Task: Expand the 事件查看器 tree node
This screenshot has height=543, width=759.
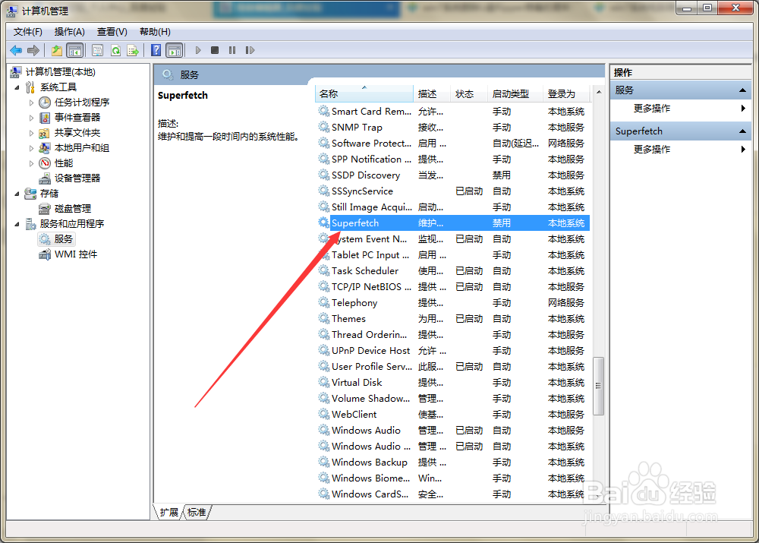Action: pos(31,118)
